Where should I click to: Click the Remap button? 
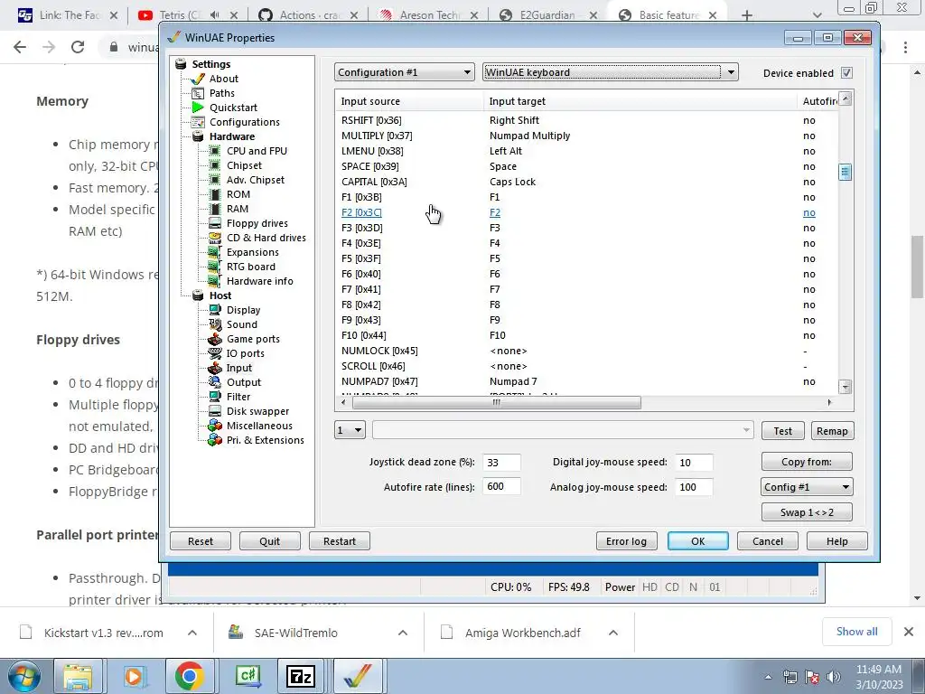(832, 431)
